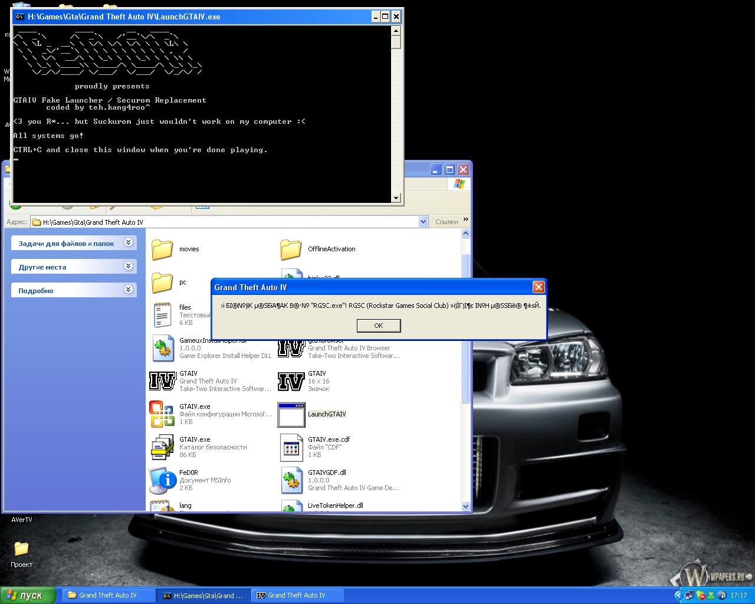Select the GTAIVGDF.dll file icon
Viewport: 755px width, 604px height.
(x=291, y=480)
